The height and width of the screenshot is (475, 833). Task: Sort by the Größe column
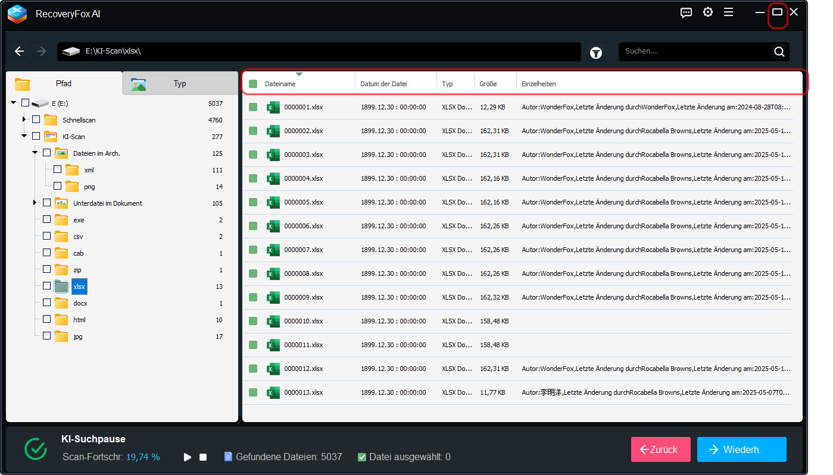point(495,84)
